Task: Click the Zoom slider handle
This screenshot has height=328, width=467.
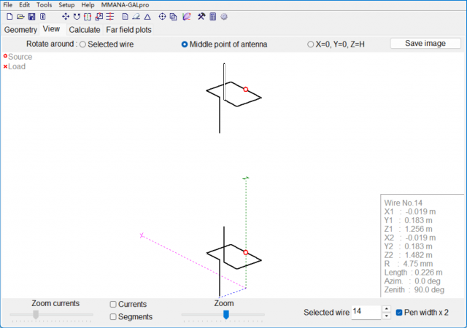Action: (x=226, y=314)
